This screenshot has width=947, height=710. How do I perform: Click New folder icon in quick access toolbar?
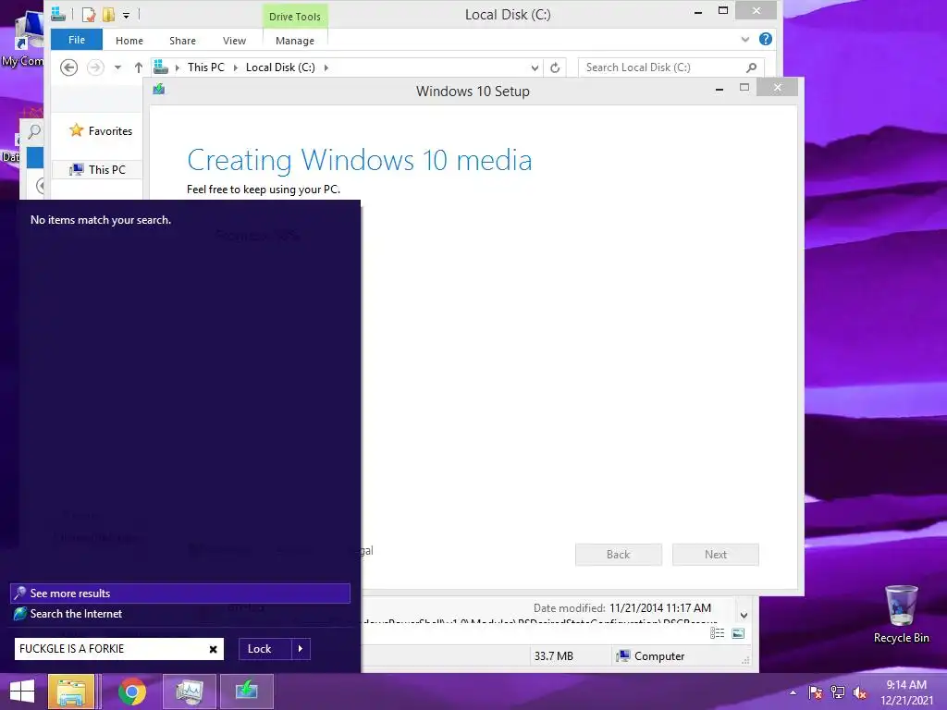(109, 15)
